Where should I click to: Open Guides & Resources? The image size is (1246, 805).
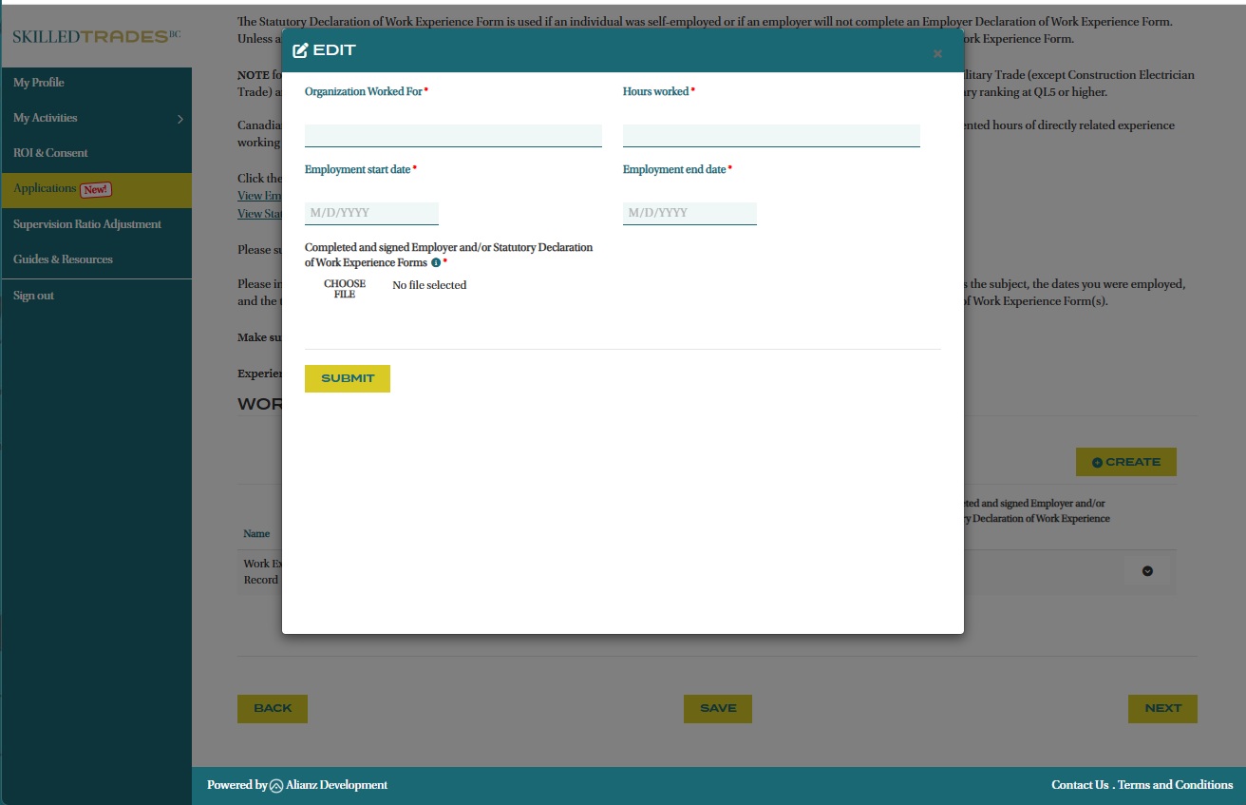point(63,259)
